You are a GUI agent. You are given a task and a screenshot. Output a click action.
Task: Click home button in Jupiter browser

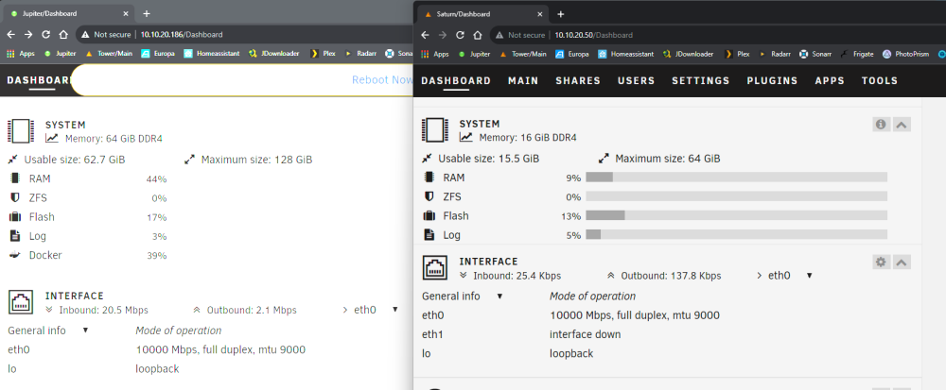pyautogui.click(x=62, y=34)
